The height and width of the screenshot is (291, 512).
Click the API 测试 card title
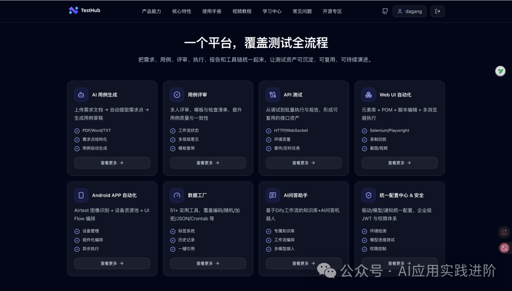coord(293,95)
